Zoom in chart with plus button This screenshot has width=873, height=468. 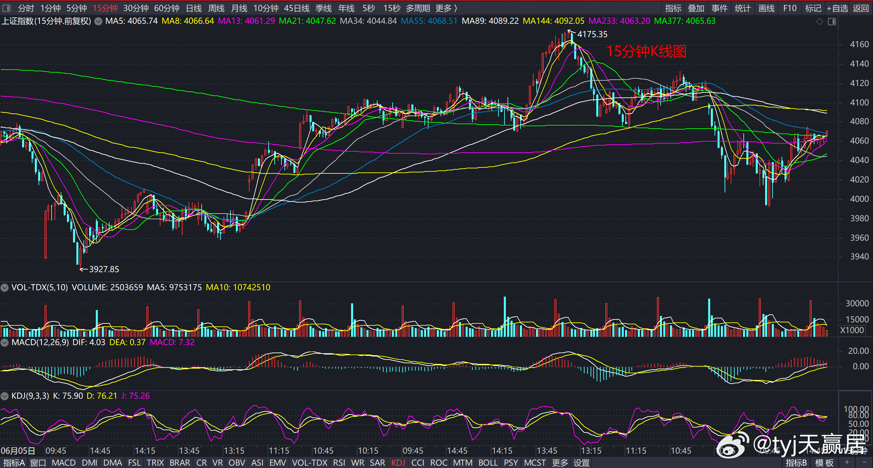tap(847, 463)
